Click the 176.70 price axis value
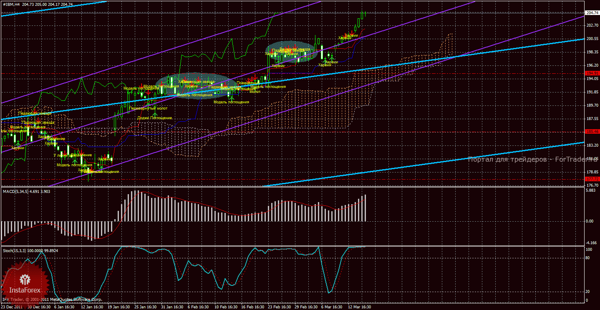This screenshot has height=310, width=600. pyautogui.click(x=592, y=185)
